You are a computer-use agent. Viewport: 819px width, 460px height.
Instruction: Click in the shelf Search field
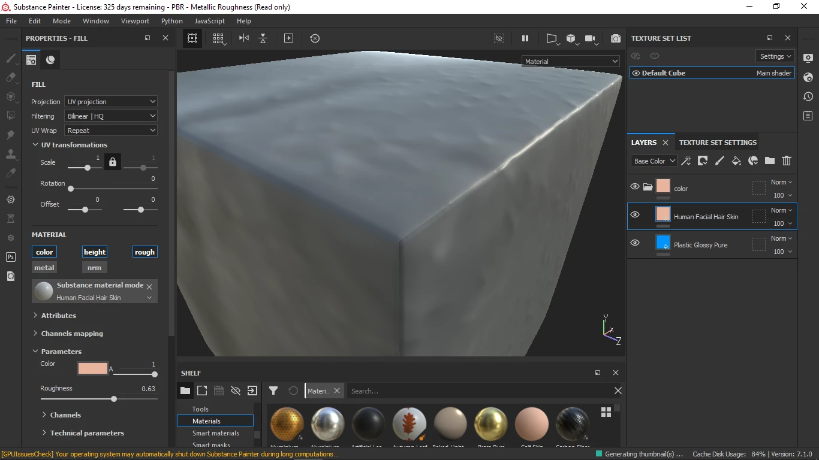[481, 391]
